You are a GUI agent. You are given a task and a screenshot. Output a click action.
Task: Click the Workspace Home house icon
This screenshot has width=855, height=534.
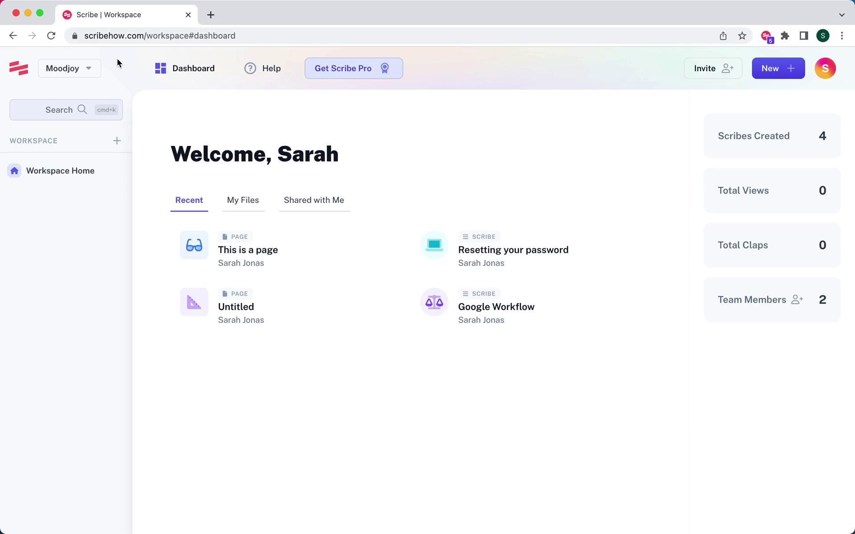click(14, 170)
